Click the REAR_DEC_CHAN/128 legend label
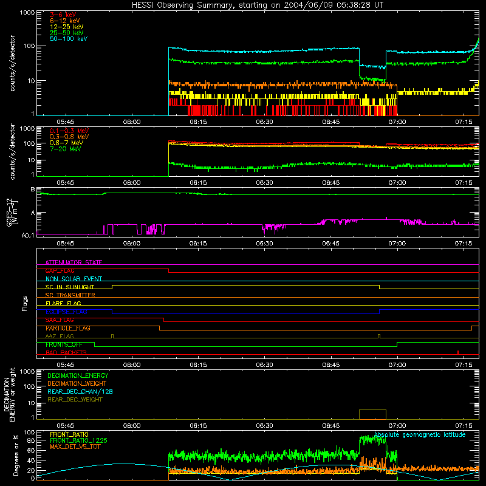 click(80, 391)
